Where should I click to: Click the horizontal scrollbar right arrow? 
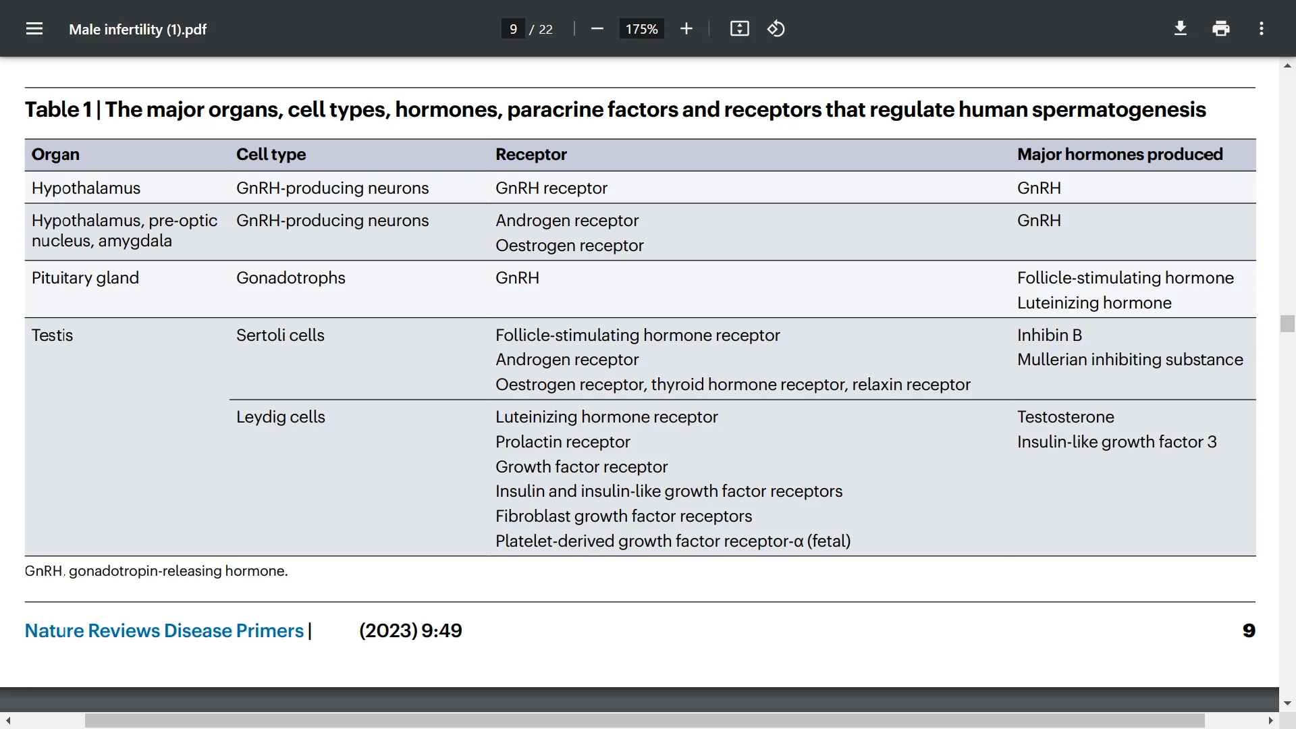tap(1271, 721)
